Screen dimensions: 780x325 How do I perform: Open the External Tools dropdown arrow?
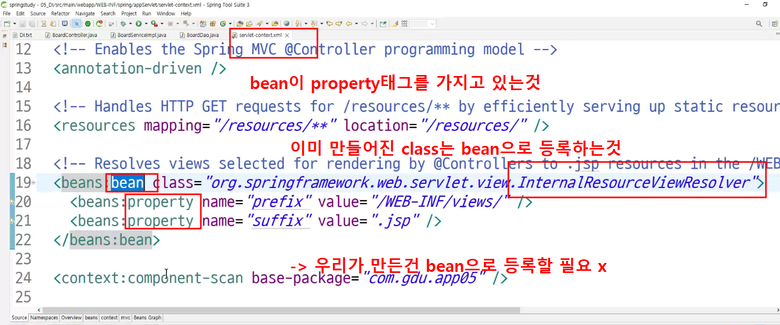coord(162,23)
